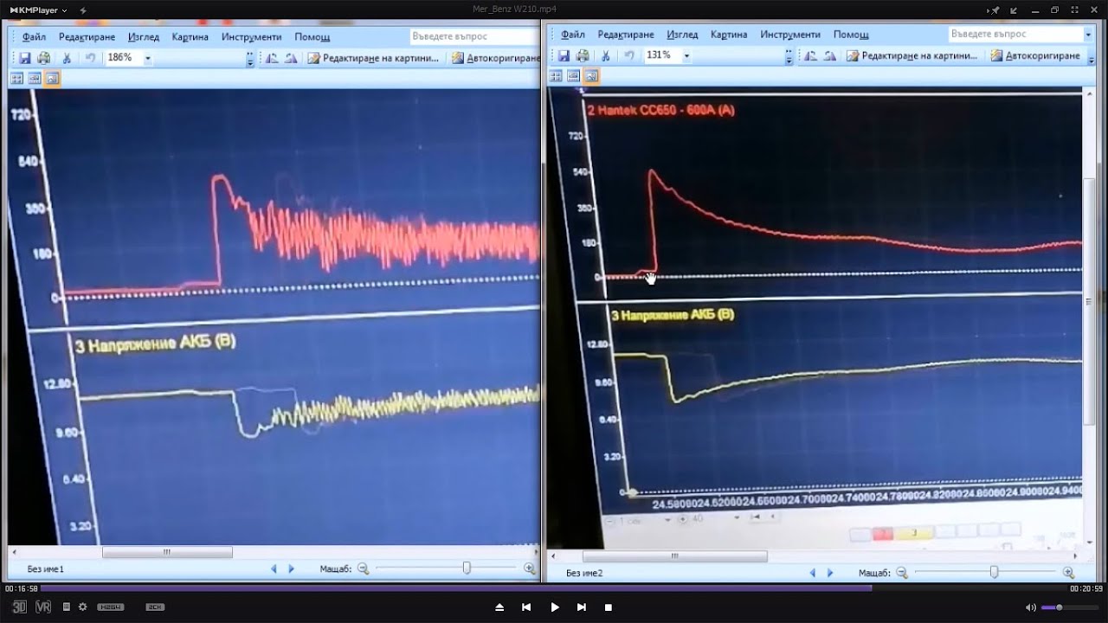Viewport: 1108px width, 623px height.
Task: Open Изглед menu in the left window
Action: [144, 37]
